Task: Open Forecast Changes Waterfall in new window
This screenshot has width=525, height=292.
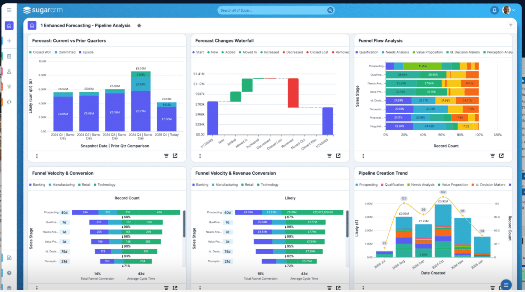Action: point(338,156)
